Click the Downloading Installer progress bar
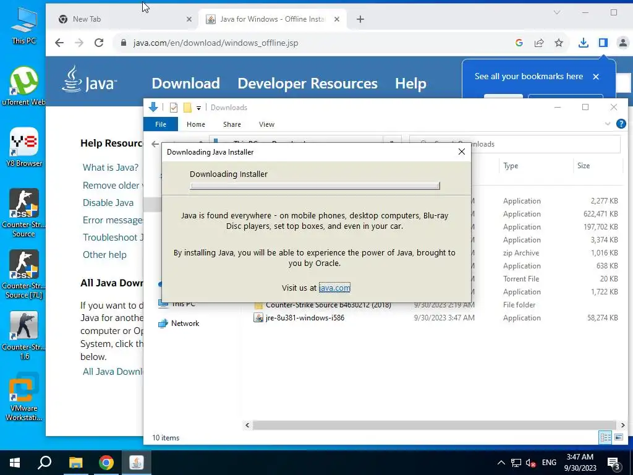Image resolution: width=633 pixels, height=475 pixels. [315, 186]
